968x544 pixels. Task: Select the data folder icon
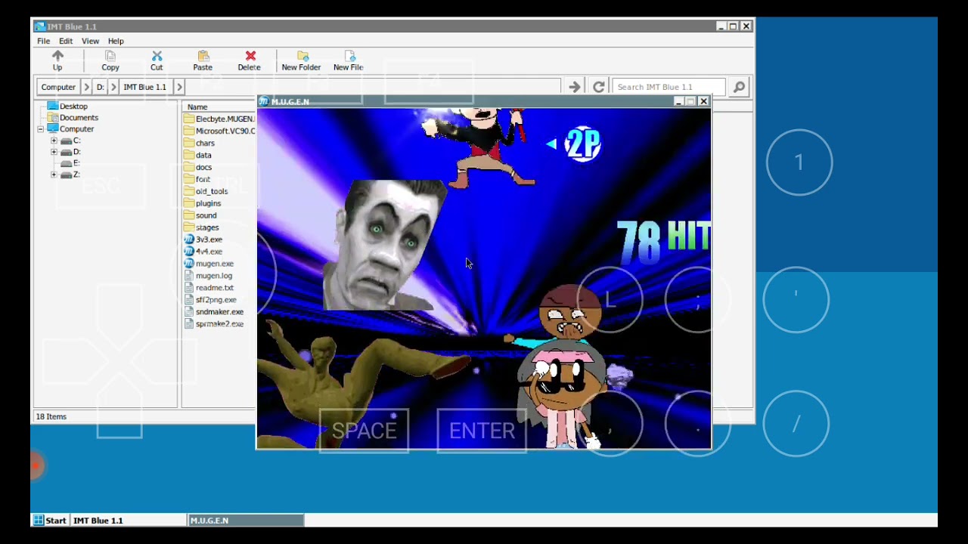(189, 155)
